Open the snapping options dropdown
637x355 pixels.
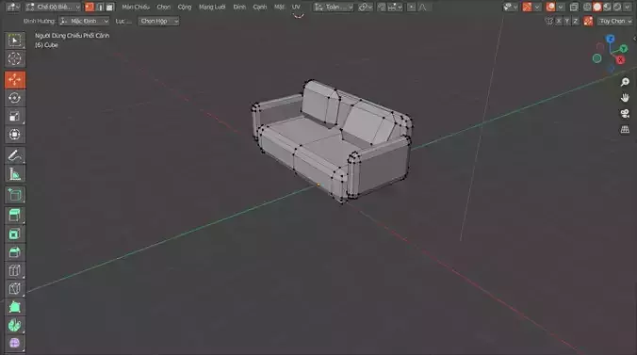click(x=395, y=7)
